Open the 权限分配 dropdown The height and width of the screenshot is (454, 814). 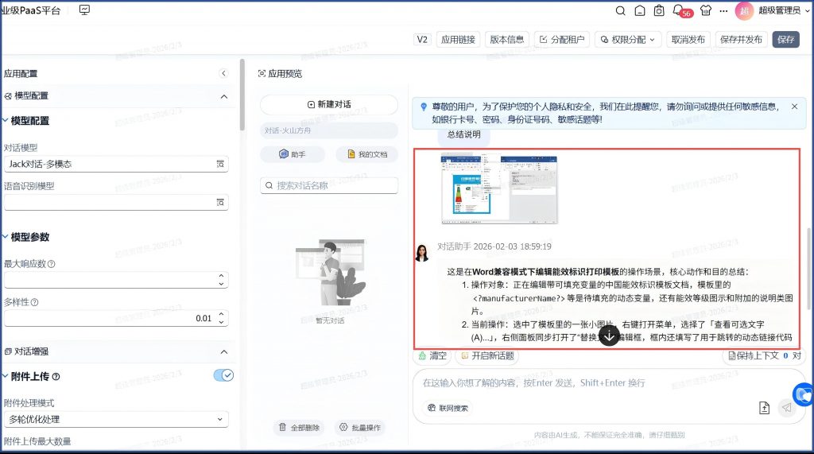click(x=628, y=39)
